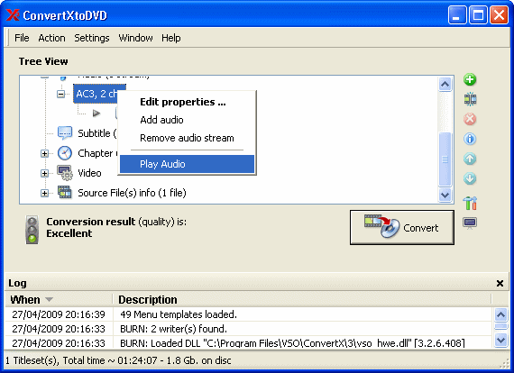The image size is (514, 373).
Task: Collapse the AC3, 2 ch node
Action: (61, 94)
